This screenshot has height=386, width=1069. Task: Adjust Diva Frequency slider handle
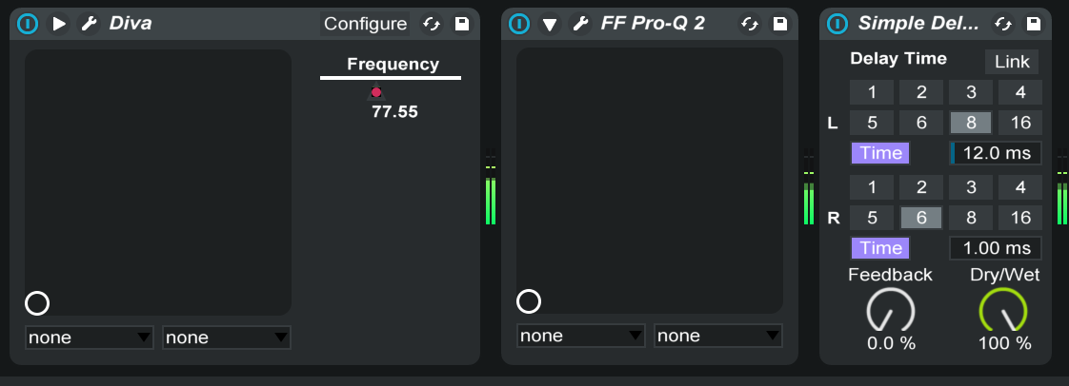[x=375, y=92]
